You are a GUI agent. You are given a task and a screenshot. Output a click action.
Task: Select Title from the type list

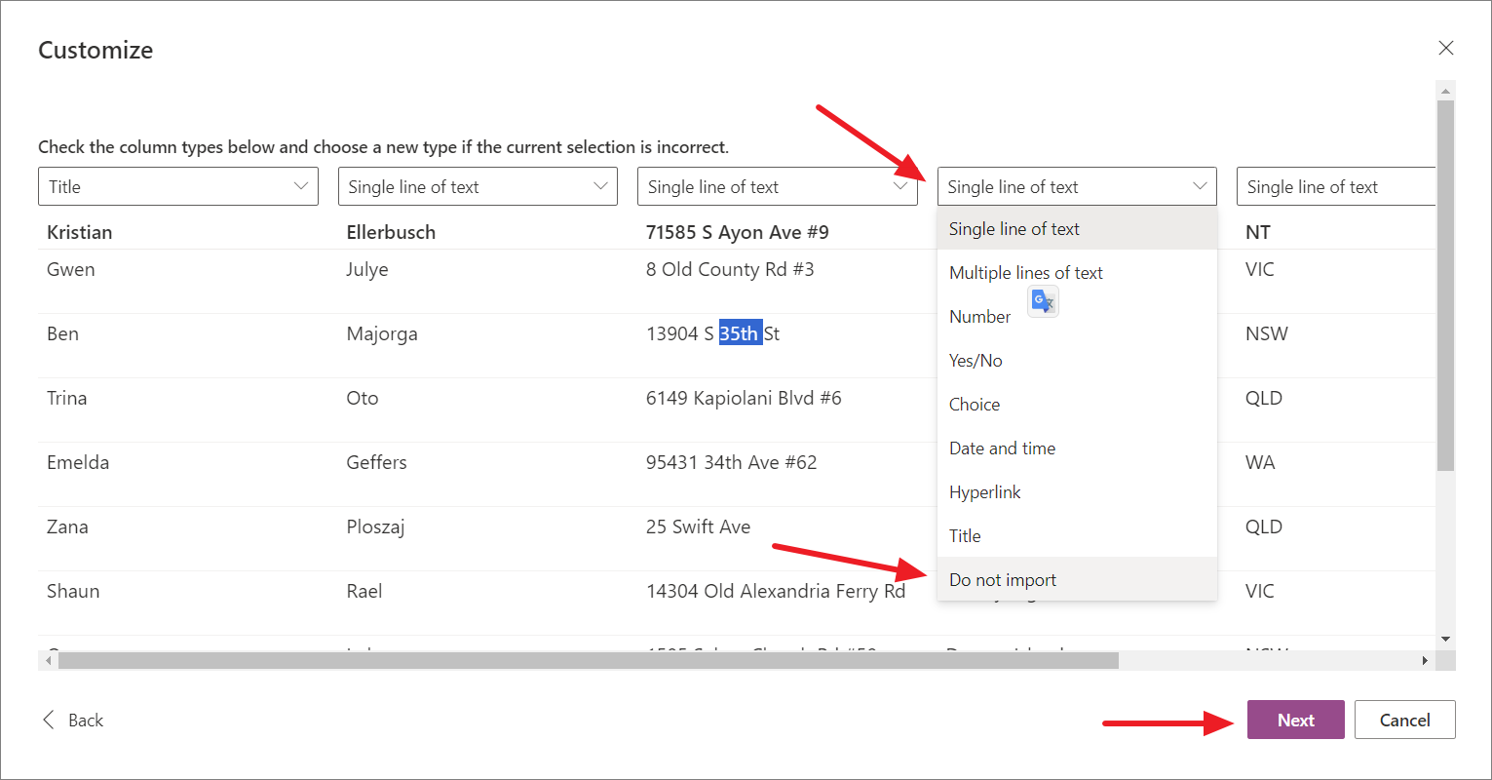click(x=1077, y=536)
